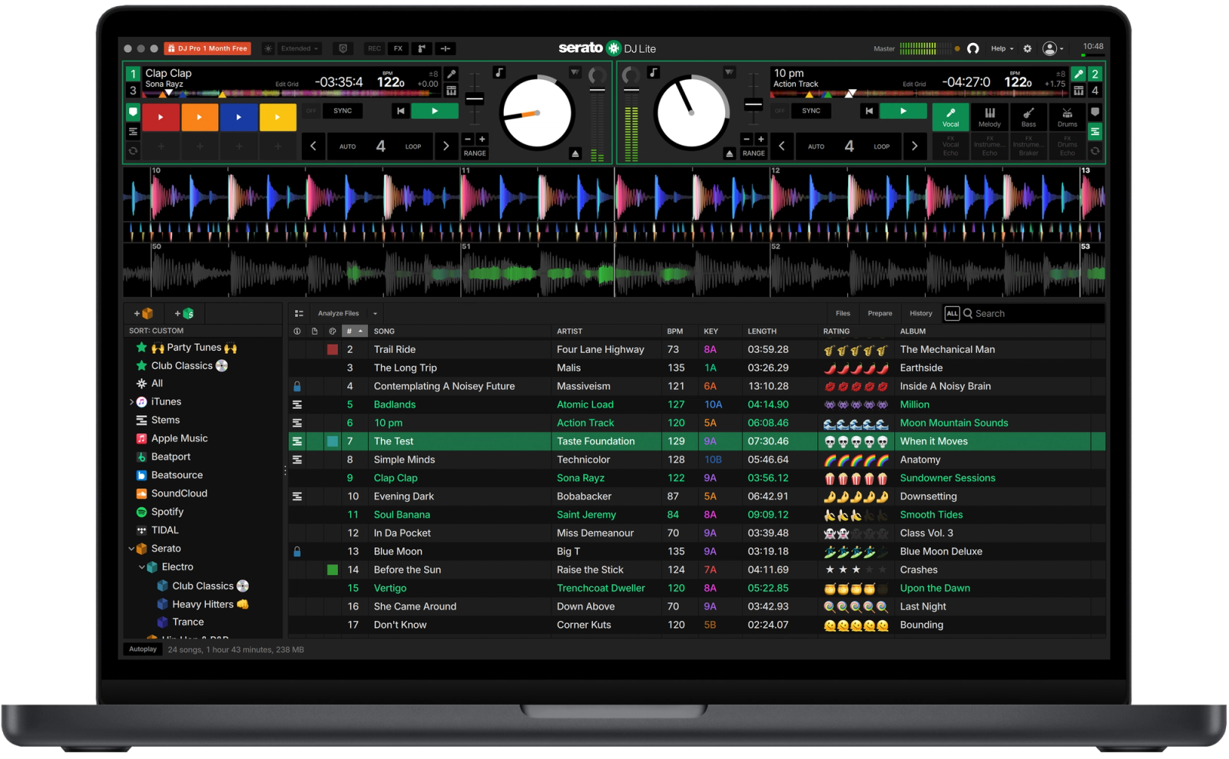Mute the Vocal stem on deck 2

(951, 117)
